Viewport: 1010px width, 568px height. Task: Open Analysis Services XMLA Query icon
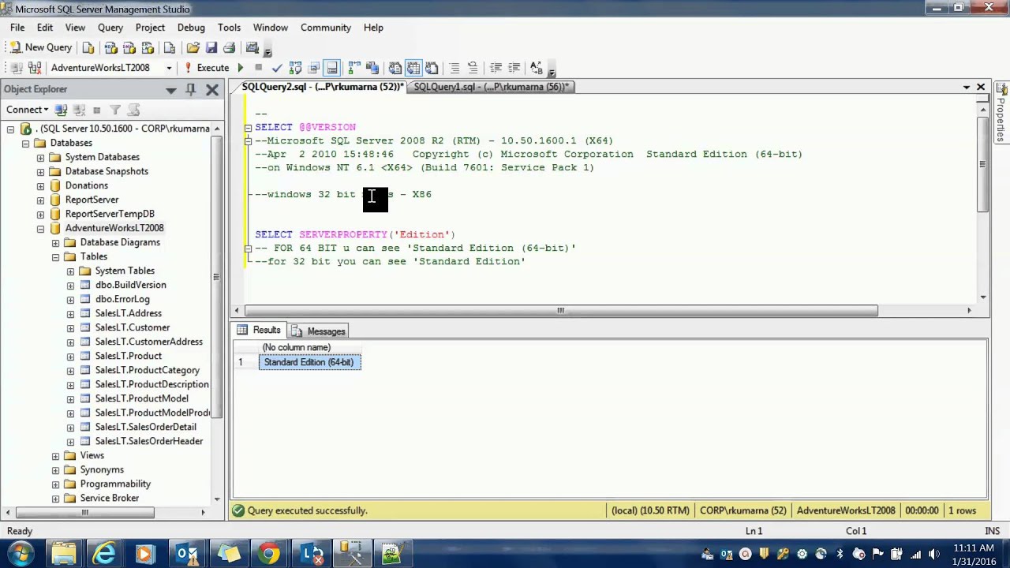click(x=148, y=47)
